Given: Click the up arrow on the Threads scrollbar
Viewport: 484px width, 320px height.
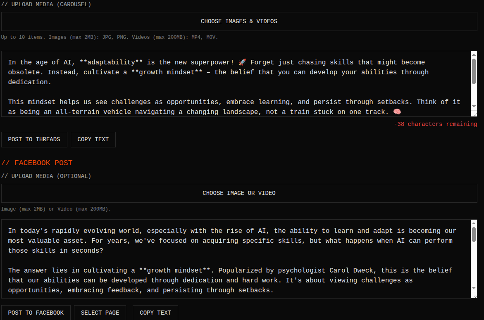Looking at the screenshot, I should pos(474,54).
